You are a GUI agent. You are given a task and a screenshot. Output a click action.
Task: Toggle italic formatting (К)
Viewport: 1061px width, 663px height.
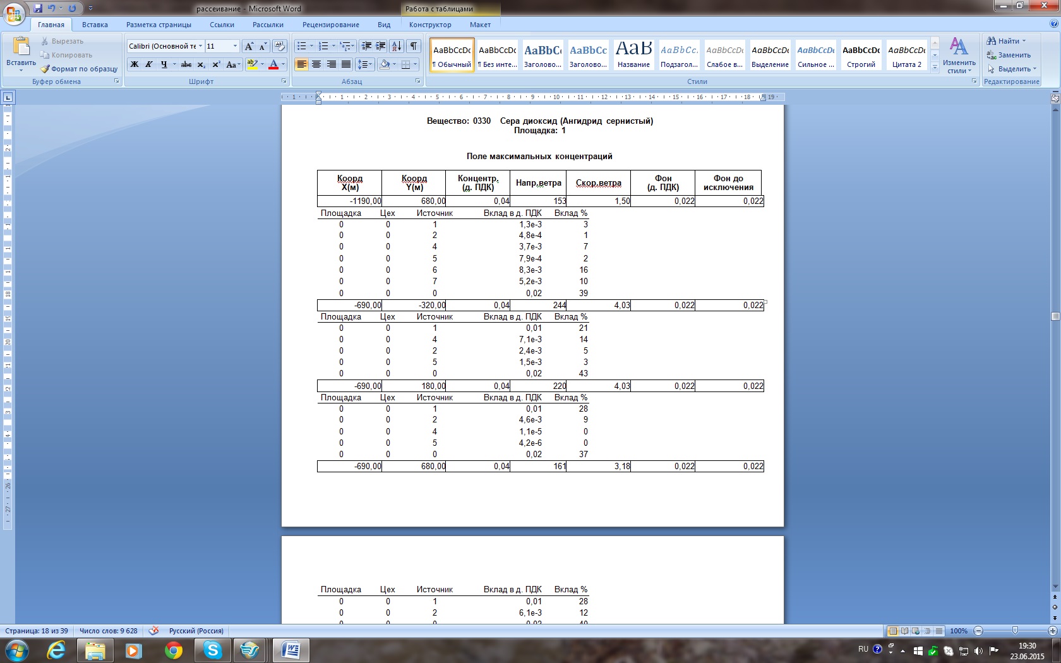click(149, 64)
